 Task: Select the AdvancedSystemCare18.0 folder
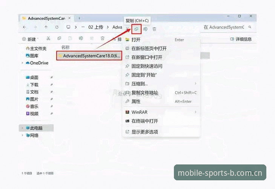click(89, 56)
